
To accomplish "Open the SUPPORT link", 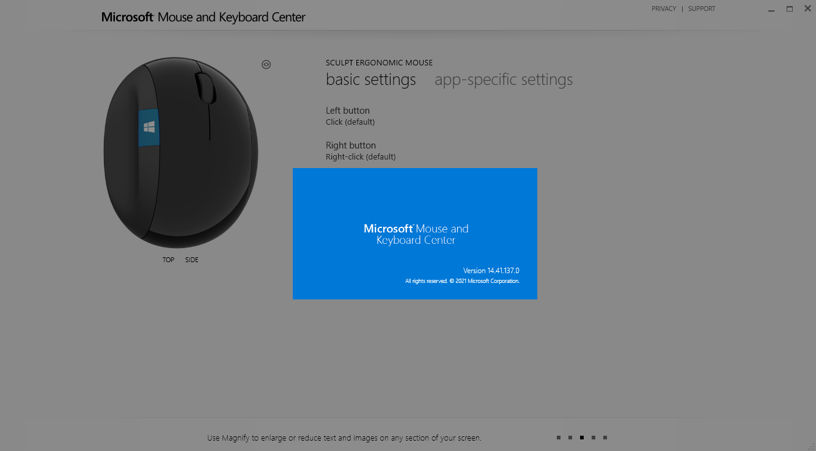I will (x=702, y=9).
